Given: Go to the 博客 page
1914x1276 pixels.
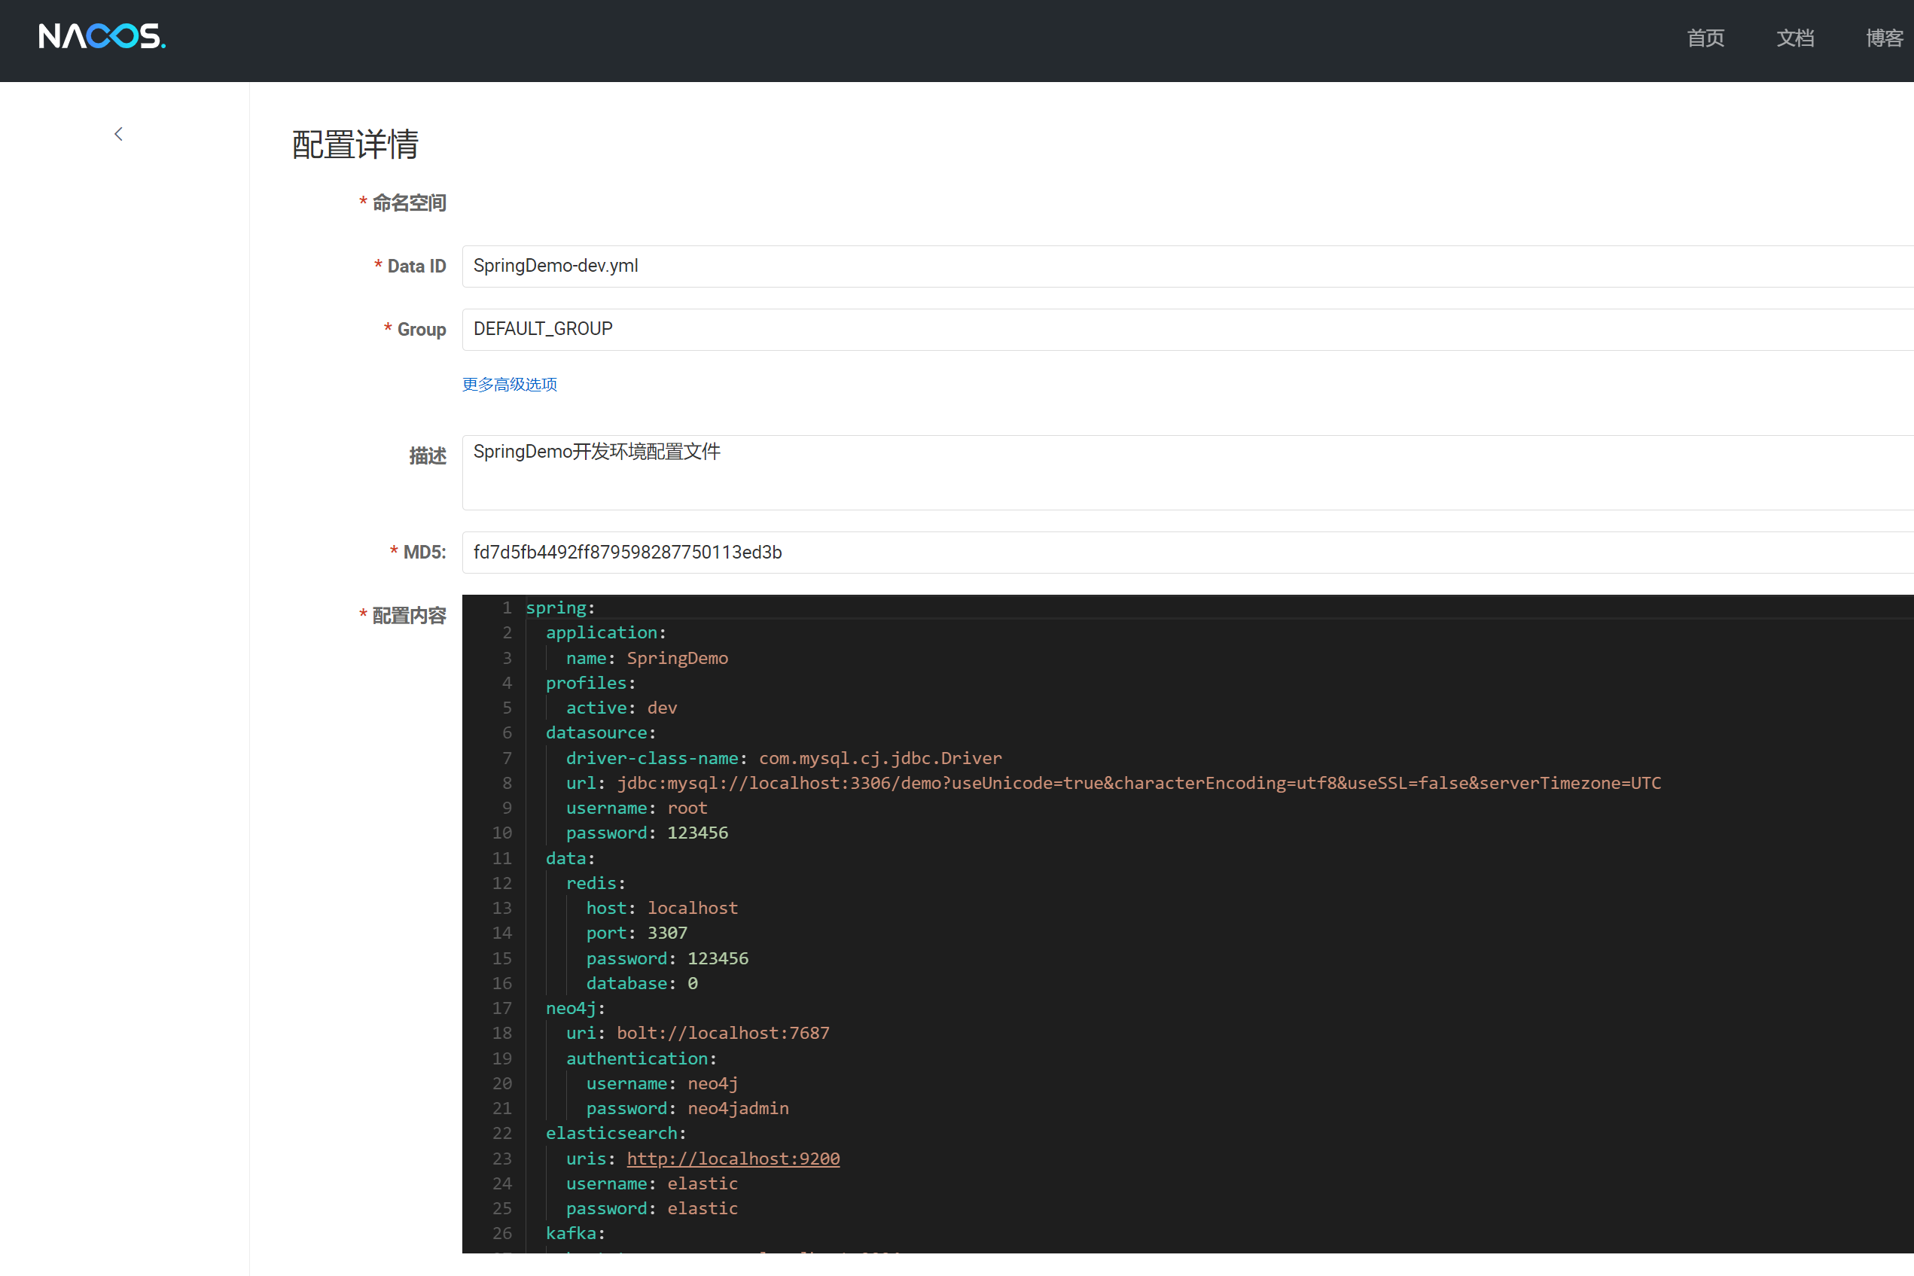Looking at the screenshot, I should coord(1884,38).
